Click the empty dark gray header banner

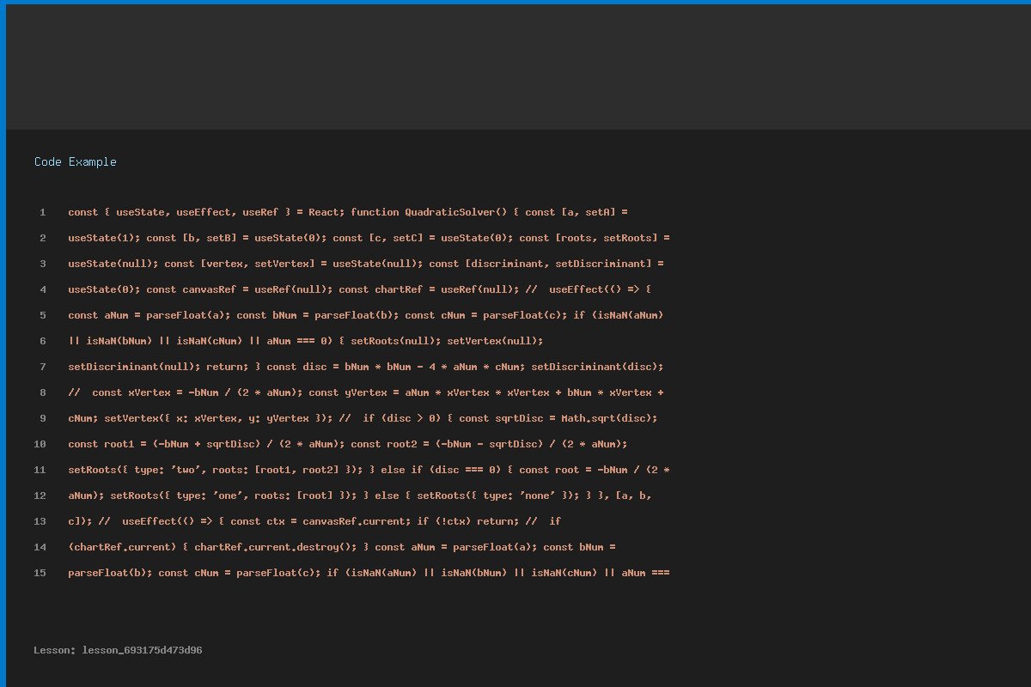(515, 67)
